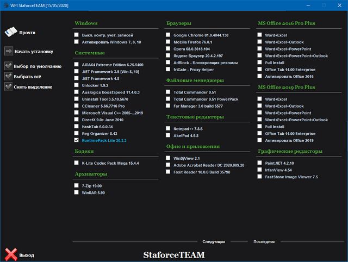Click the WPI app icon in title bar
This screenshot has height=262, width=348.
[6, 5]
